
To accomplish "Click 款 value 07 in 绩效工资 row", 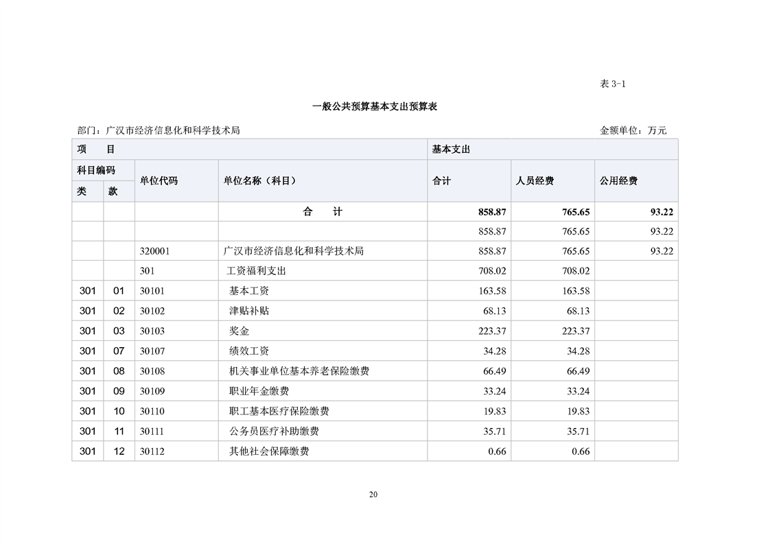I will coord(119,351).
